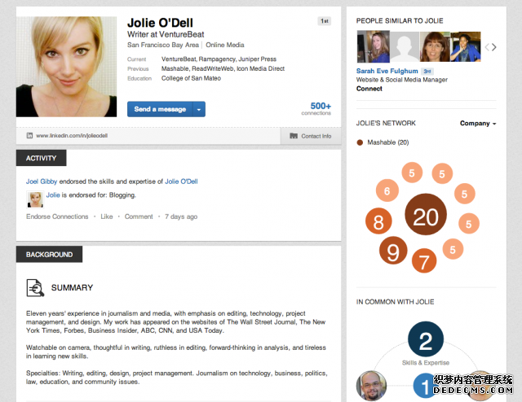Click Connect under Sarah Eve Fulghum
This screenshot has width=522, height=402.
coord(369,89)
